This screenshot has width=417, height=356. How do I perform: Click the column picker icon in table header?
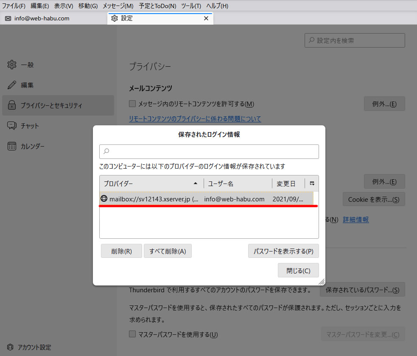tap(312, 184)
